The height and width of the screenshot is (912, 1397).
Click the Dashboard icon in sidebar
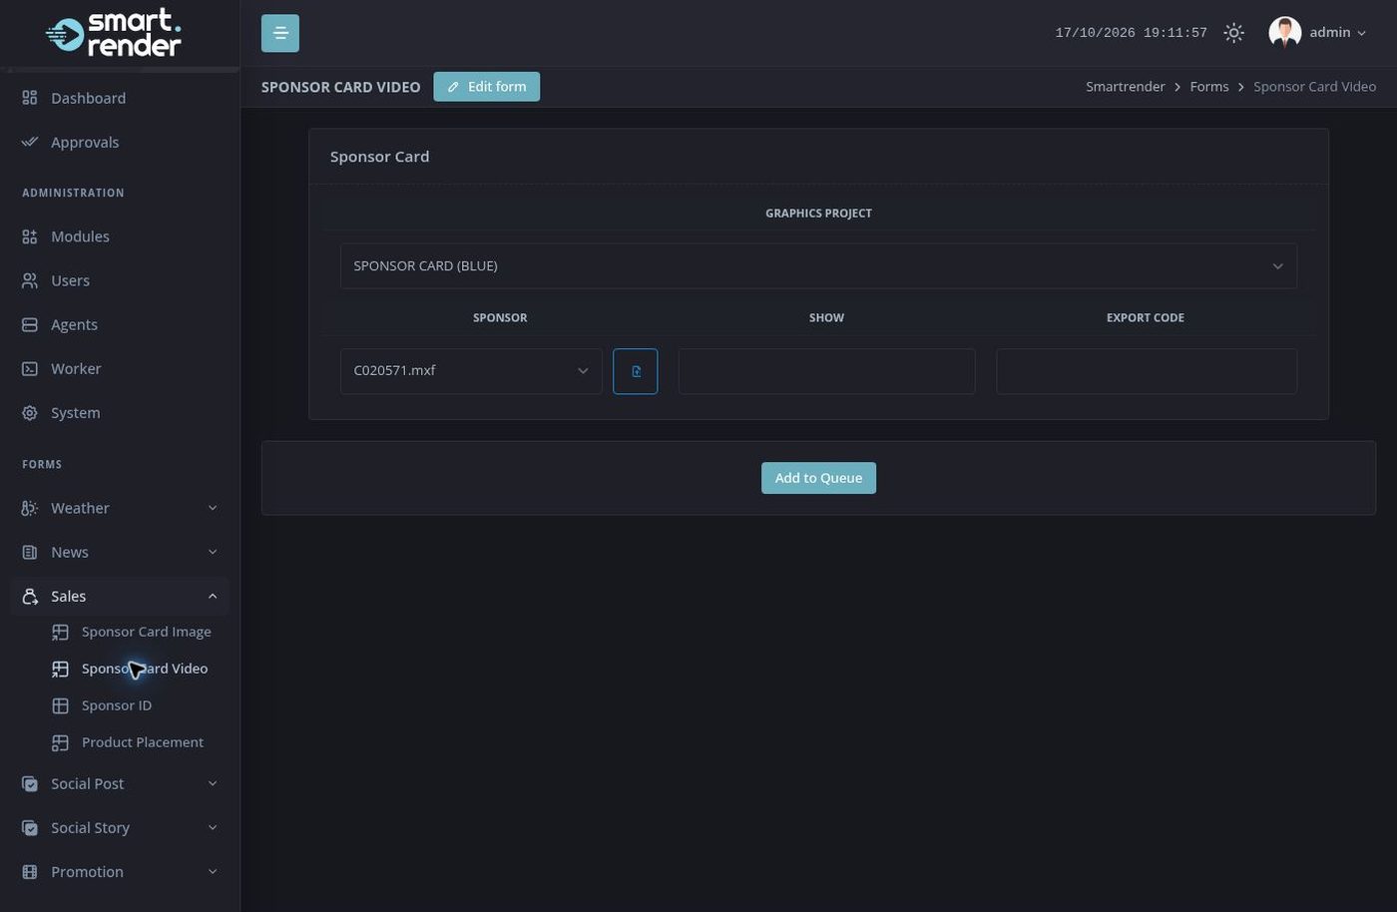pos(30,98)
